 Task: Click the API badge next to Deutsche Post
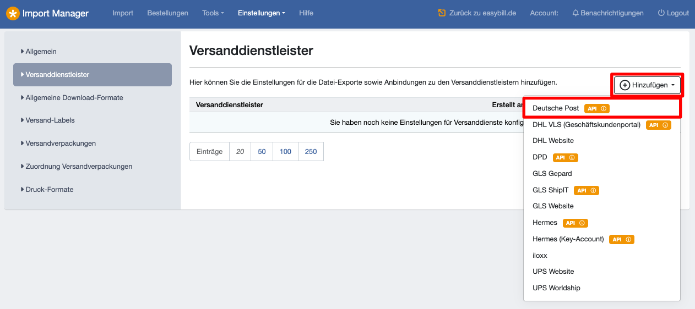point(597,109)
